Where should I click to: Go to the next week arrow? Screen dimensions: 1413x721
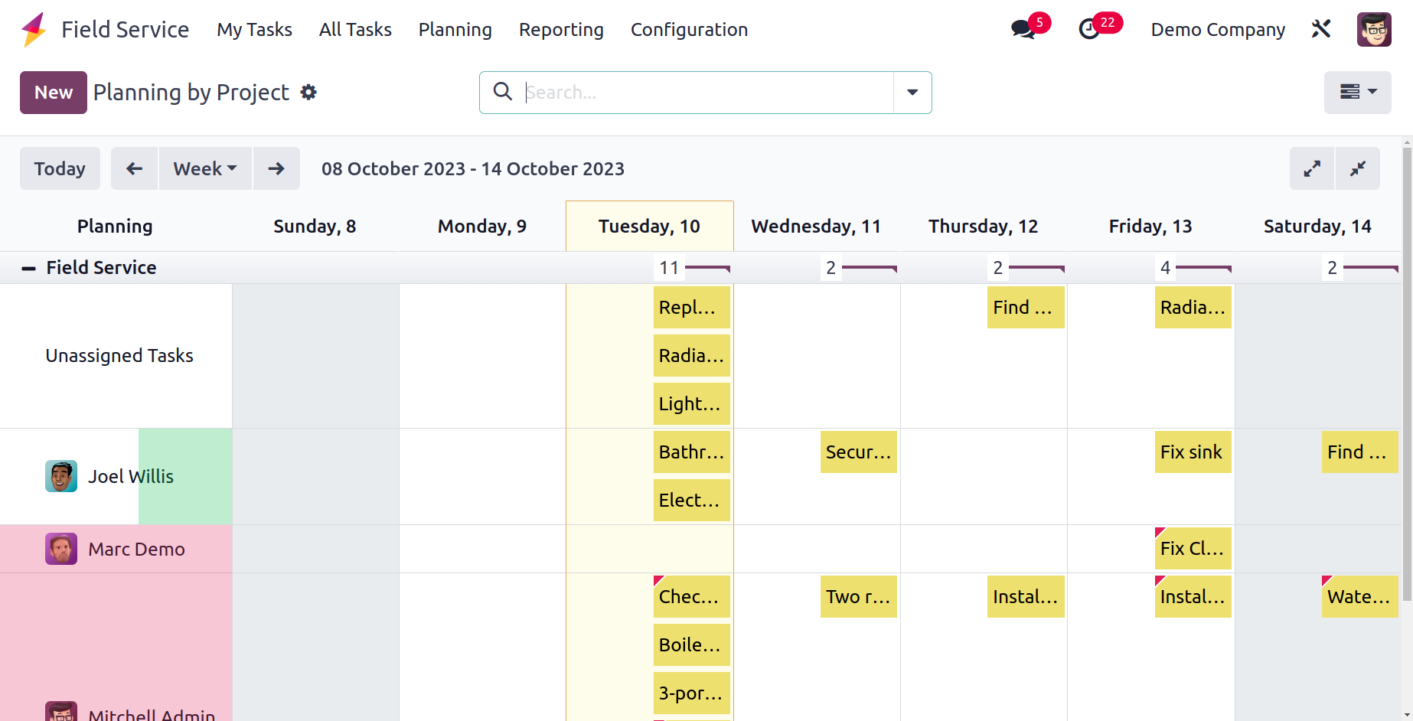pyautogui.click(x=276, y=168)
